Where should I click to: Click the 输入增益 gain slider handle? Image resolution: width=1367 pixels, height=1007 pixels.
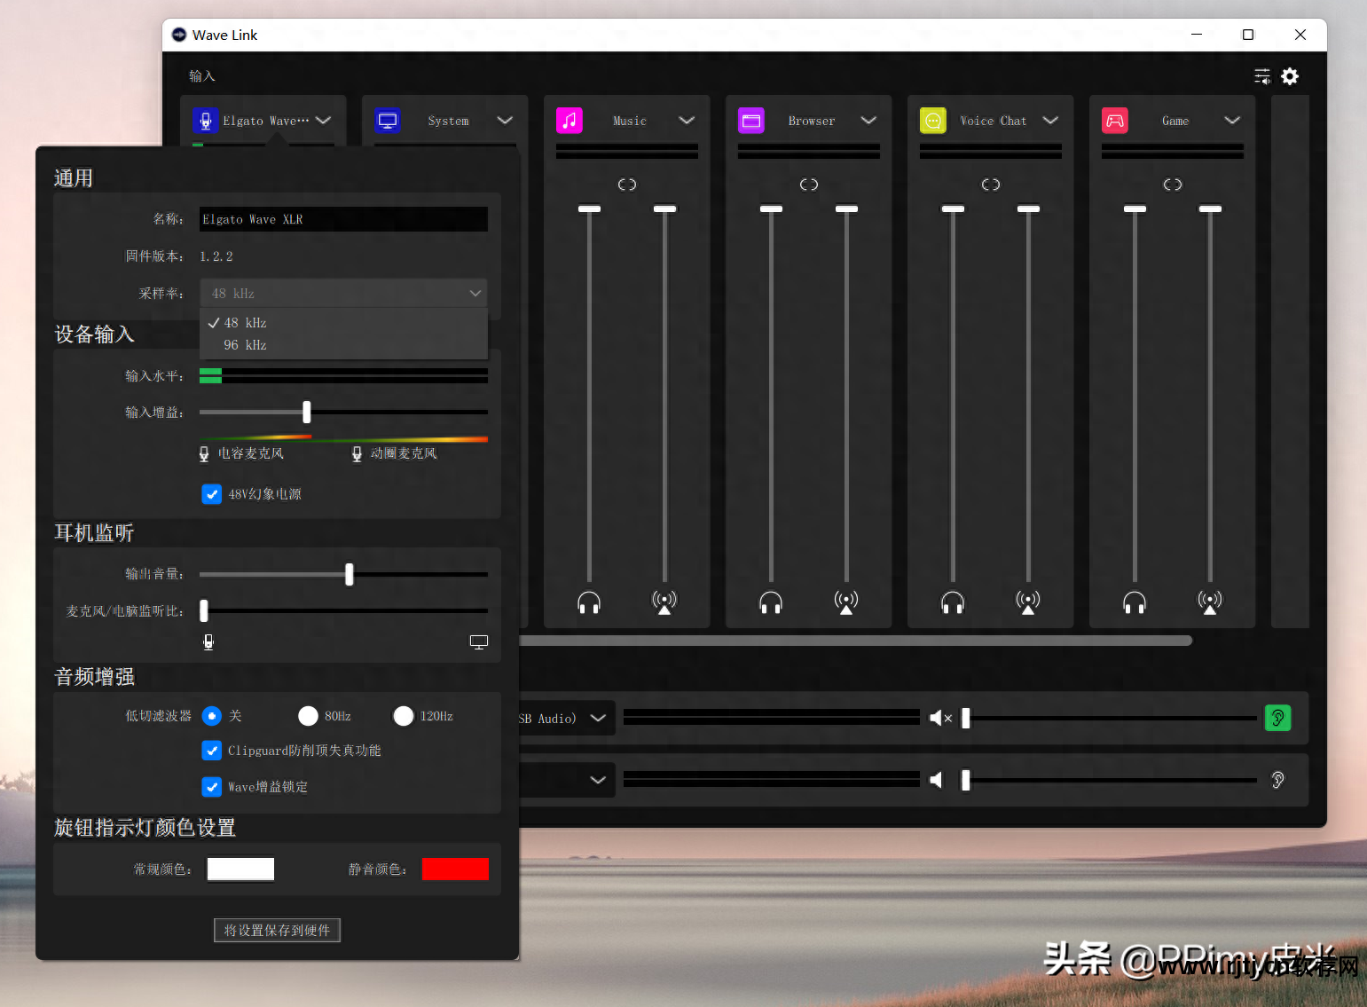click(307, 412)
